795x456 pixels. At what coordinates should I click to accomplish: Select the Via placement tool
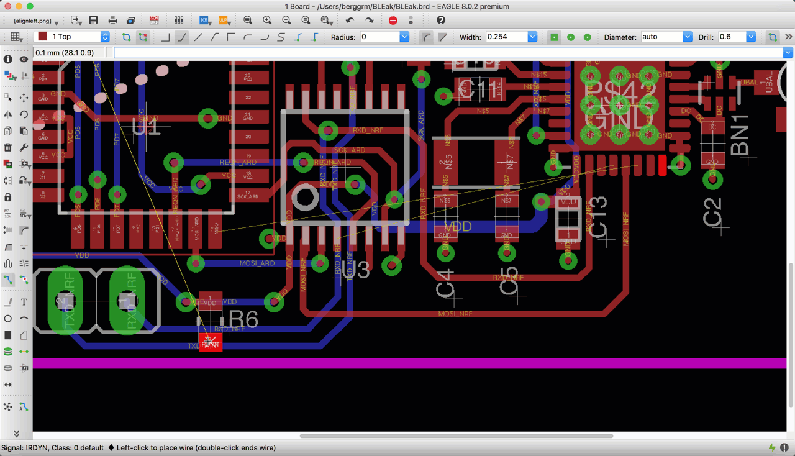(x=8, y=351)
